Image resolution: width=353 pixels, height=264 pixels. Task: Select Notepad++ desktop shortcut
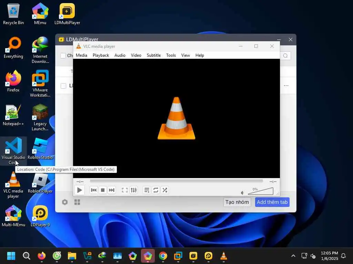13,115
